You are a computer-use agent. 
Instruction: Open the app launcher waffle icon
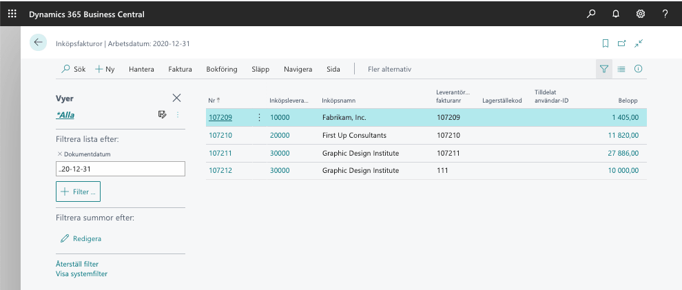tap(12, 14)
